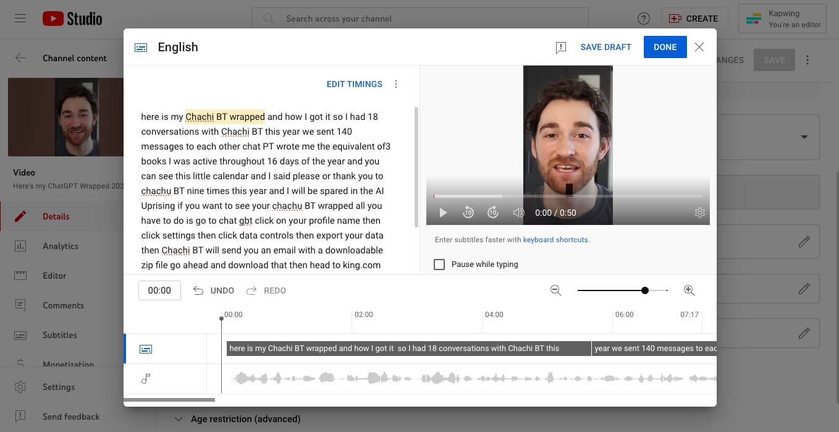Select the first caption block starting "here is my Chachi"
839x432 pixels.
[x=408, y=349]
